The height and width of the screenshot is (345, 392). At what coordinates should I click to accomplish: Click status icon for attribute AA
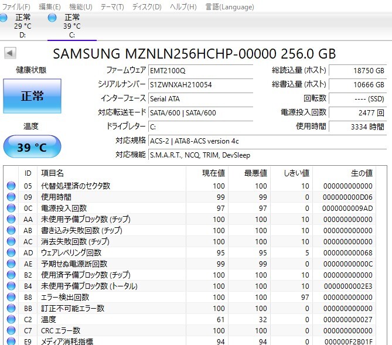click(x=11, y=219)
